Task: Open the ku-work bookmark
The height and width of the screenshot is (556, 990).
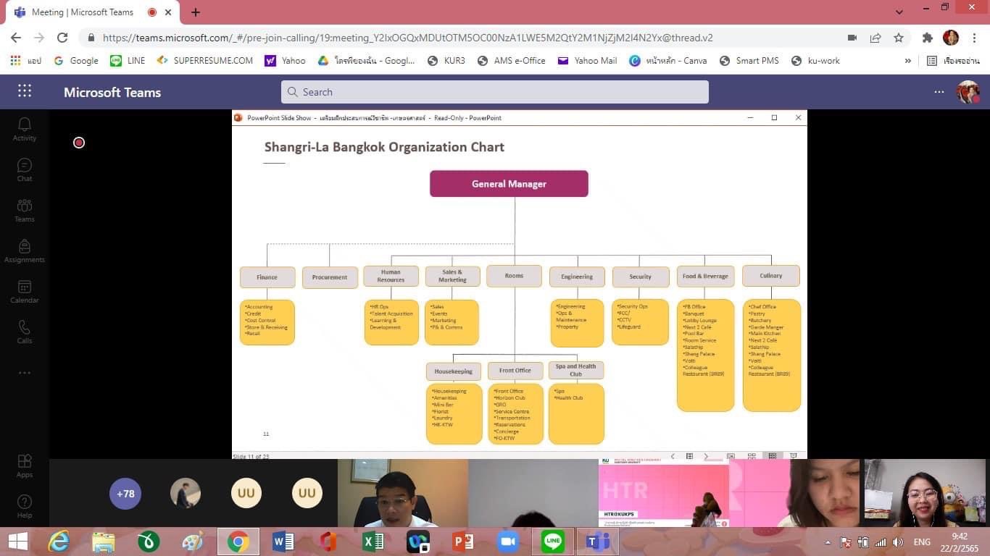Action: [816, 61]
